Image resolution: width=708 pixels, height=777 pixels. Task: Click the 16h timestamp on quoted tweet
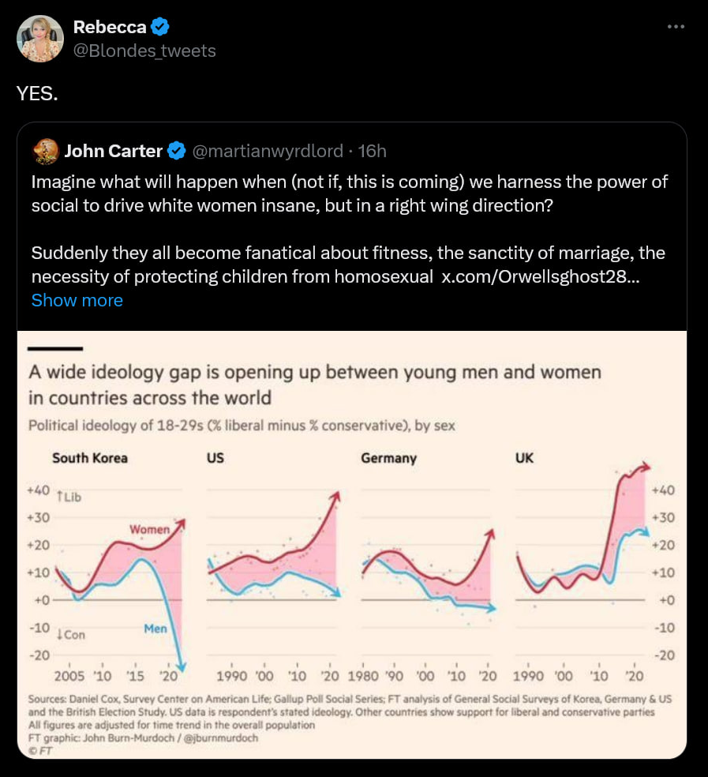pyautogui.click(x=372, y=151)
